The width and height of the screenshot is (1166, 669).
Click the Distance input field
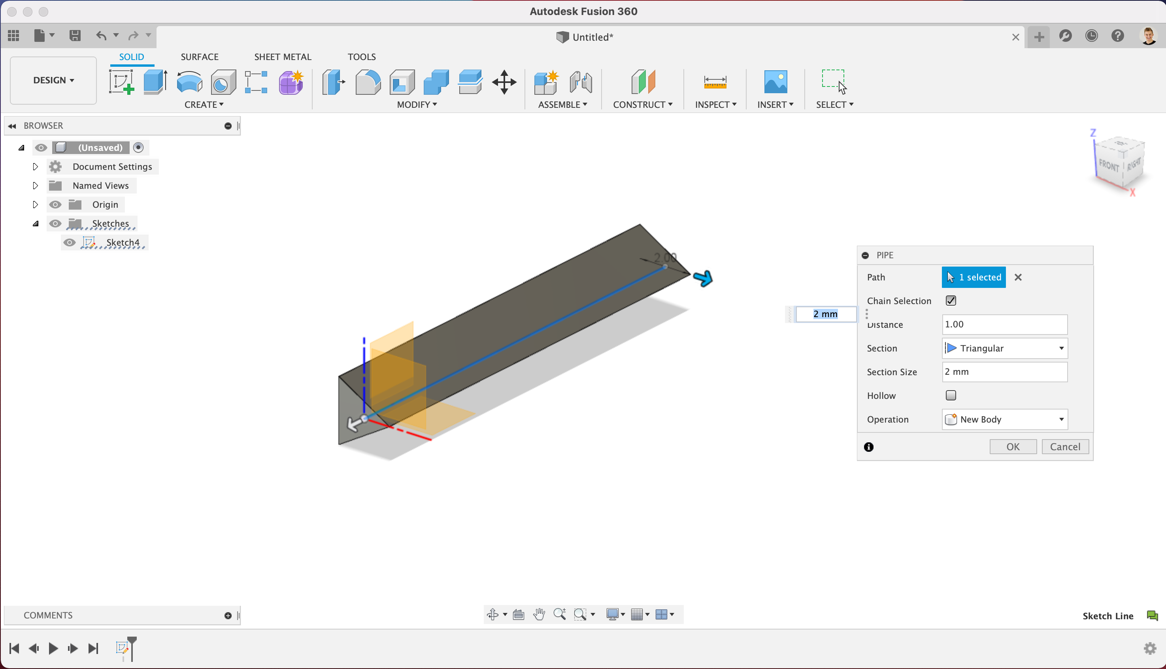pos(1005,324)
